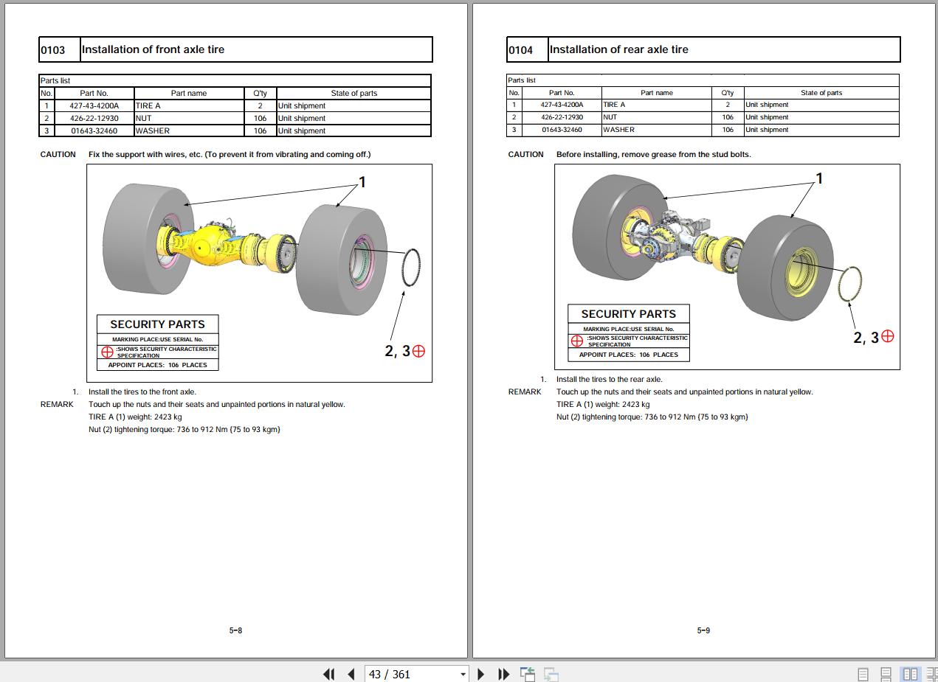Click 'Install the tires to the rear axle.'
938x682 pixels.
point(609,379)
